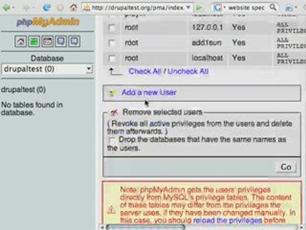Image resolution: width=306 pixels, height=230 pixels.
Task: Click the browser back arrow
Action: pyautogui.click(x=7, y=8)
